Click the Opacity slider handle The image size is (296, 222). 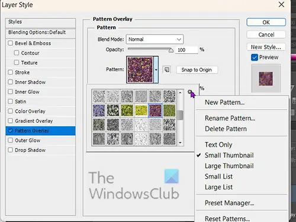[x=171, y=50]
